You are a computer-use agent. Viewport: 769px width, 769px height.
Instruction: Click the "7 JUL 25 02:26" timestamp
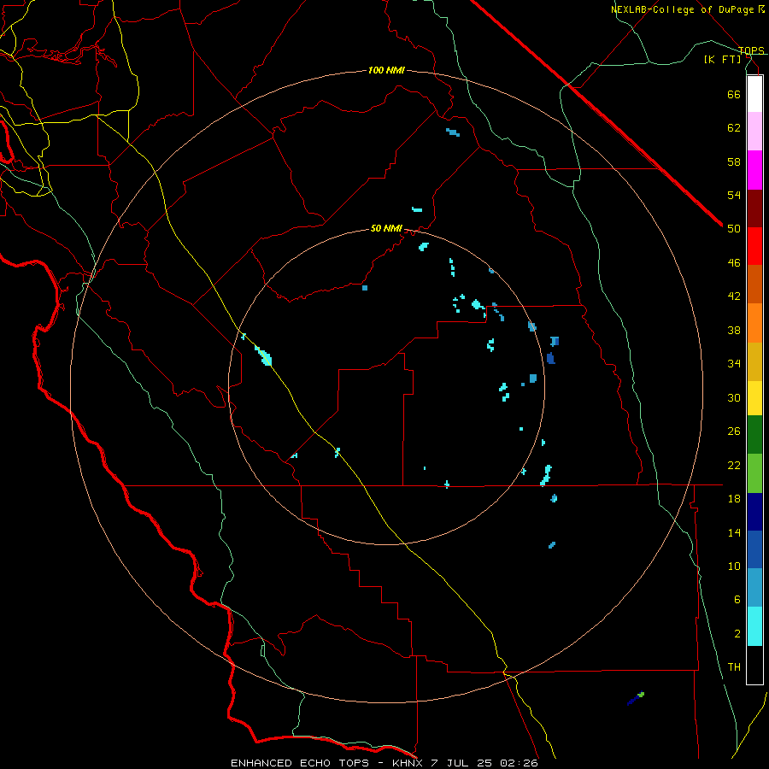click(484, 763)
